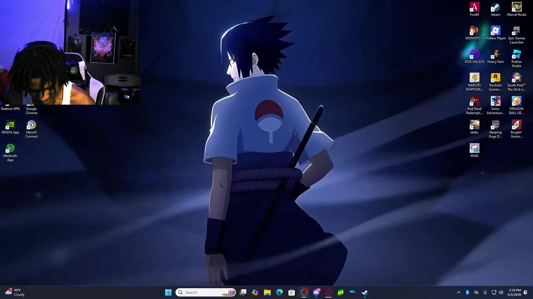Open the notification bell in the taskbar
This screenshot has height=299, width=533.
(526, 292)
